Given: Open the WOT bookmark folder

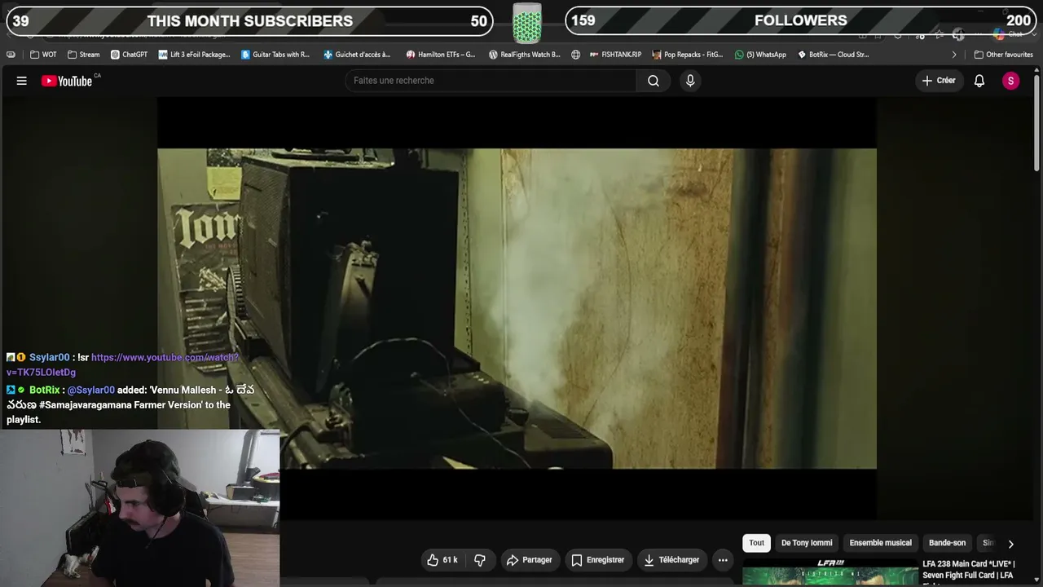Looking at the screenshot, I should [x=43, y=55].
